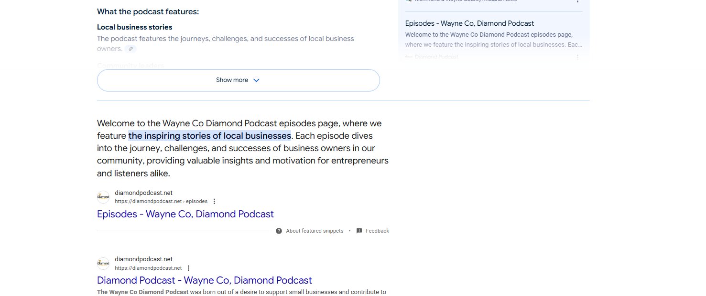Open the three-dot menu on the sidebar Episodes result
The height and width of the screenshot is (296, 706).
[577, 56]
